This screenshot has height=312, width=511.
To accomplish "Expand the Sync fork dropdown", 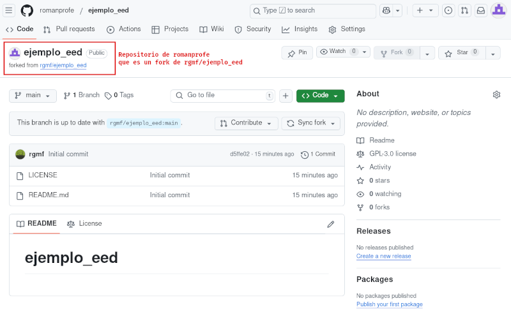I will coord(310,123).
